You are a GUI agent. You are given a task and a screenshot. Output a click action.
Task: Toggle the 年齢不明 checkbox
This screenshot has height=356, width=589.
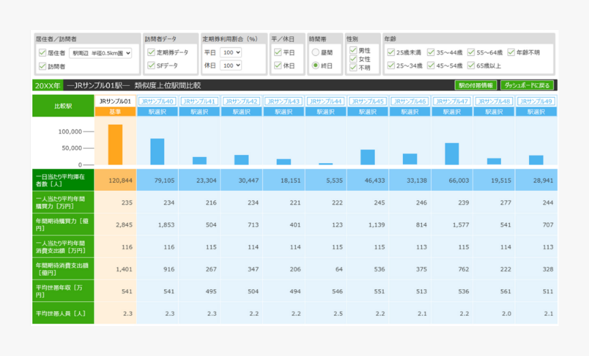pos(511,53)
